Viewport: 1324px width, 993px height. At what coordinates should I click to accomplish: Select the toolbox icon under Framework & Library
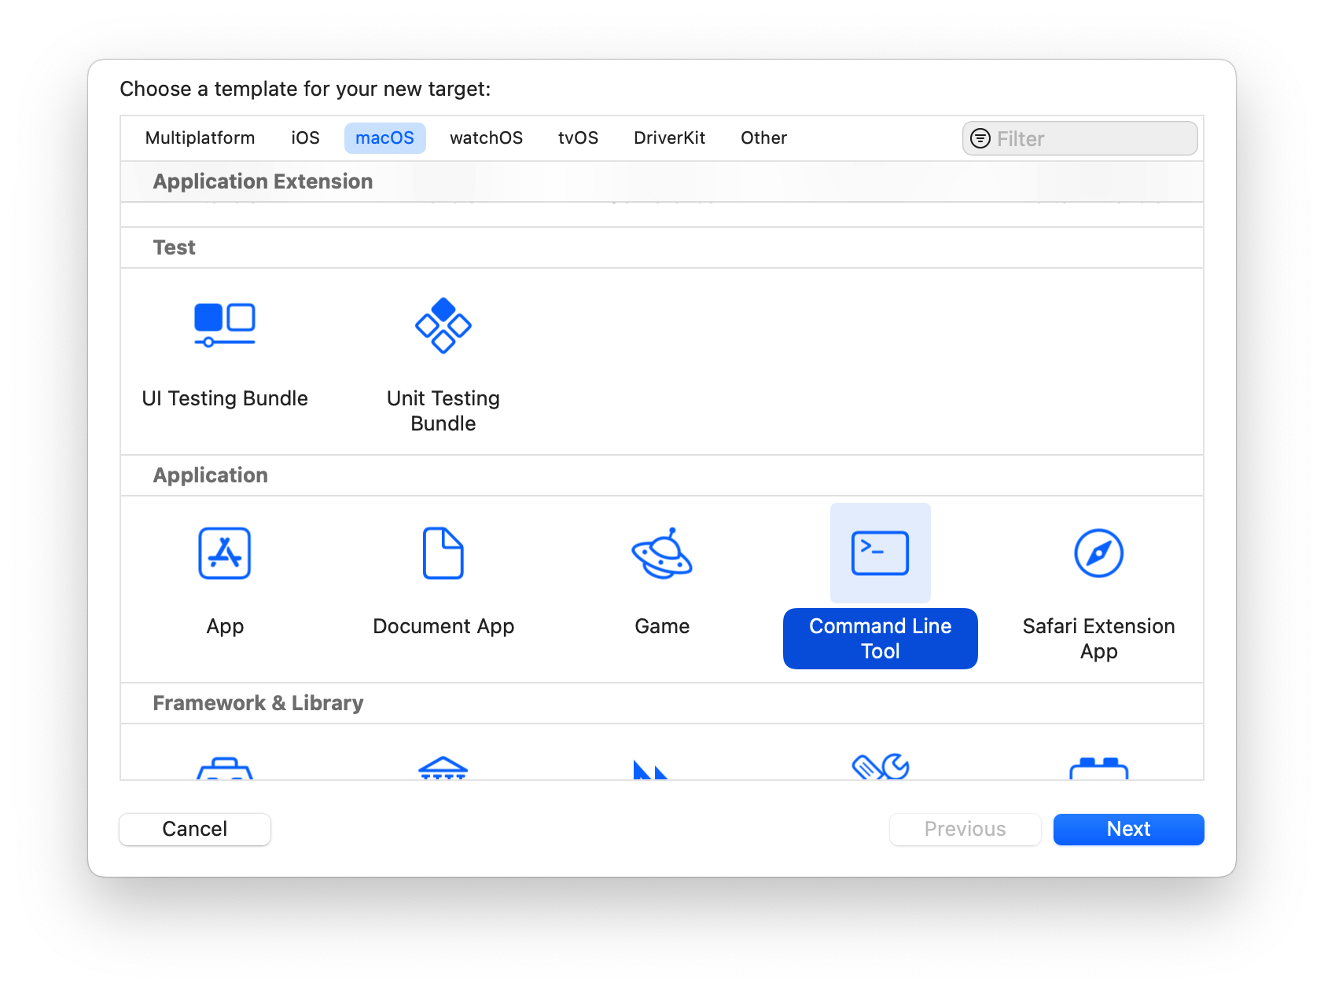pyautogui.click(x=225, y=768)
